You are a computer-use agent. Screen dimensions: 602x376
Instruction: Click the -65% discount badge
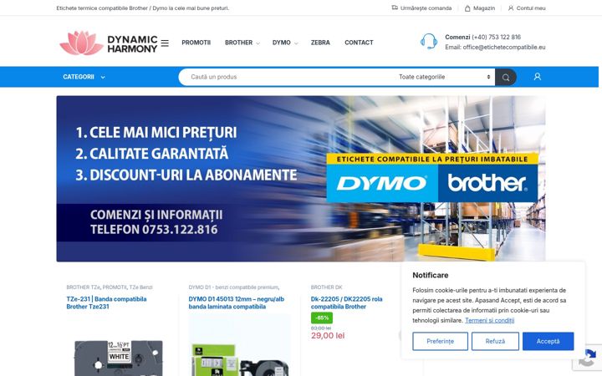(x=322, y=318)
